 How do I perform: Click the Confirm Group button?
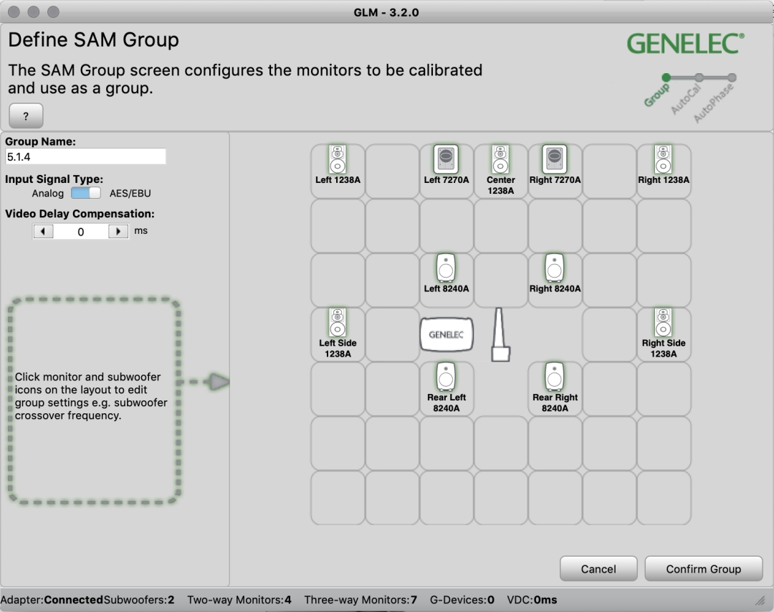click(704, 569)
